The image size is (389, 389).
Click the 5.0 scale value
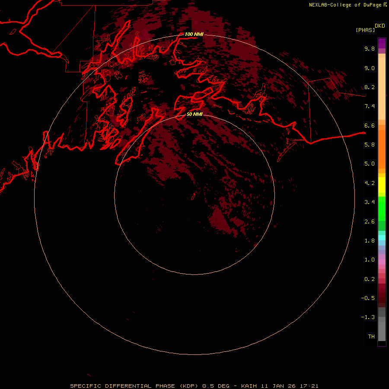pyautogui.click(x=370, y=164)
